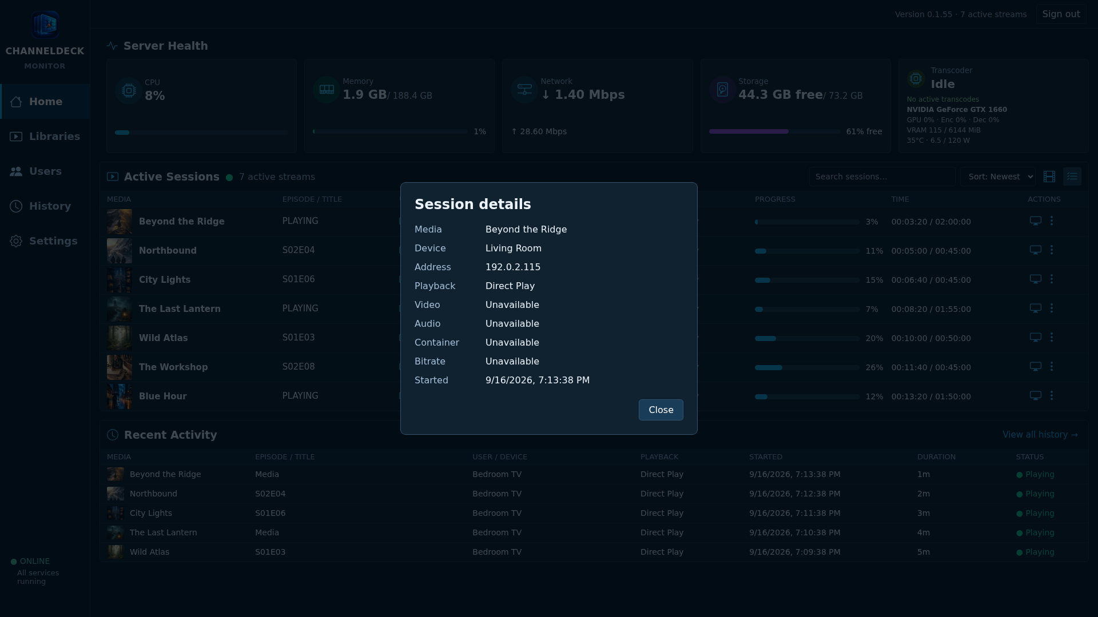Open Libraries in sidebar
The height and width of the screenshot is (617, 1098).
[x=45, y=137]
